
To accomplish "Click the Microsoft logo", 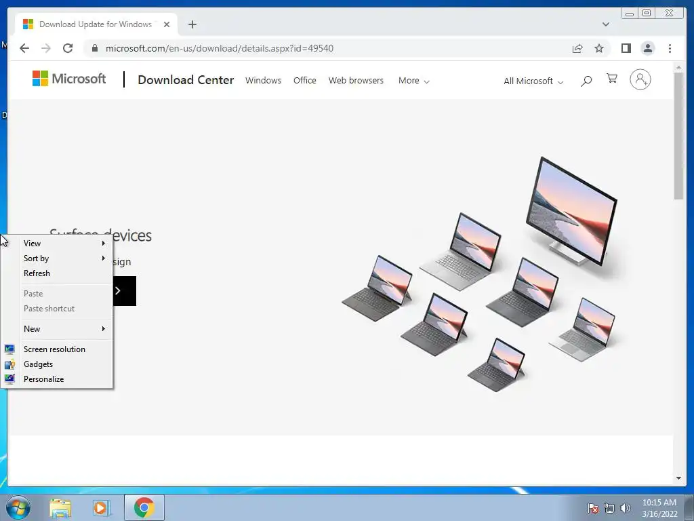I will click(x=69, y=79).
